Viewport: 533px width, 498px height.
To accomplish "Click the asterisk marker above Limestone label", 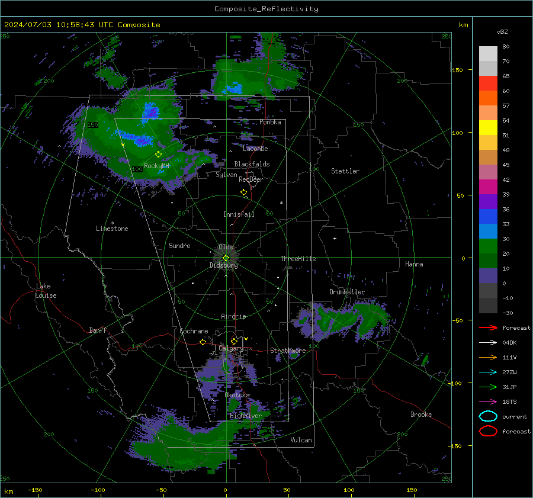I will (112, 223).
